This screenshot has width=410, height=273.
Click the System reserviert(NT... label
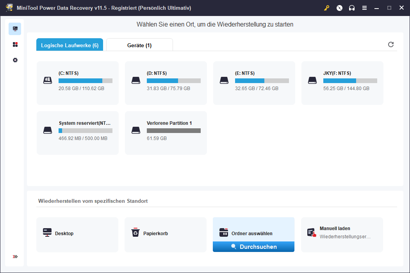[84, 123]
